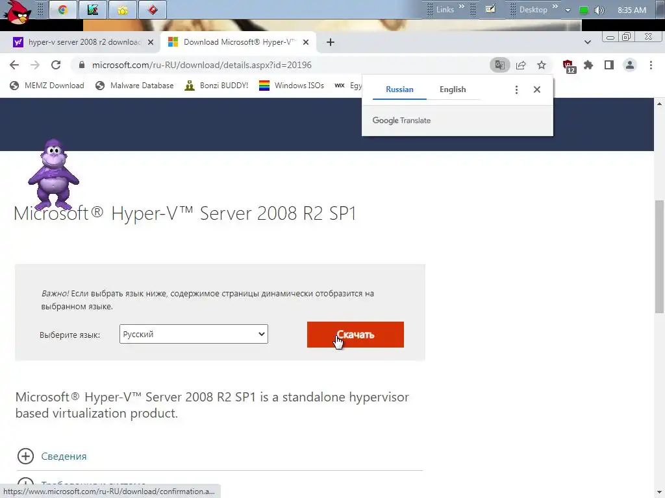Viewport: 665px width, 498px height.
Task: Open the second taskbar application icon
Action: [x=93, y=10]
